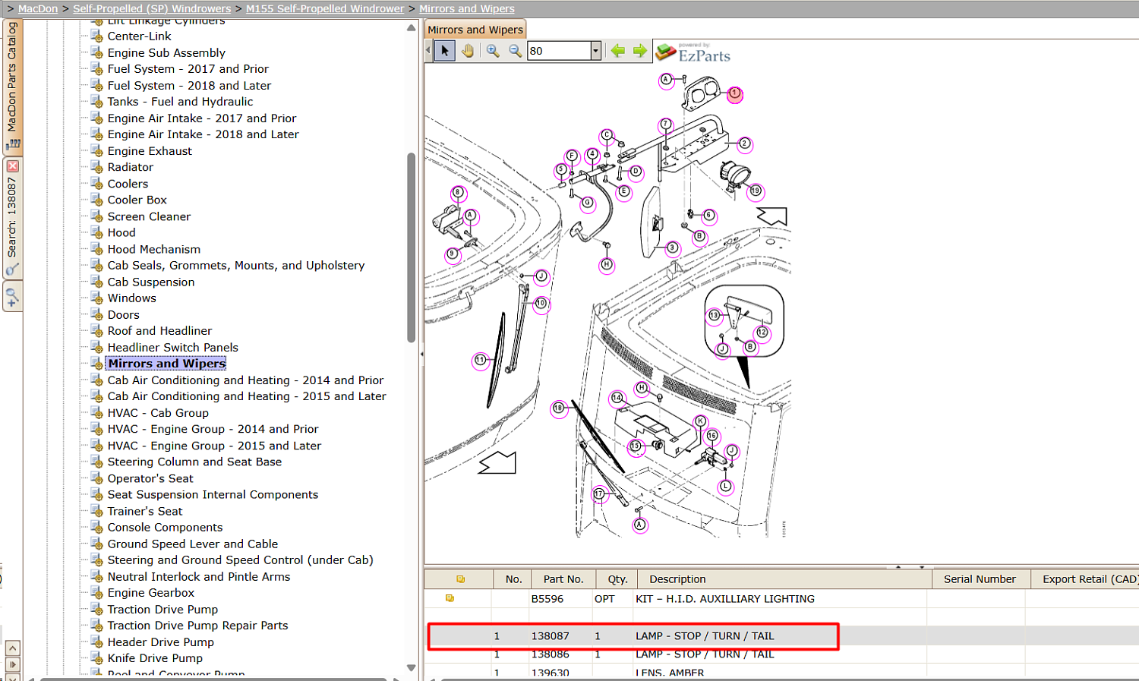This screenshot has height=681, width=1139.
Task: Sort by the No. column header
Action: click(x=513, y=579)
